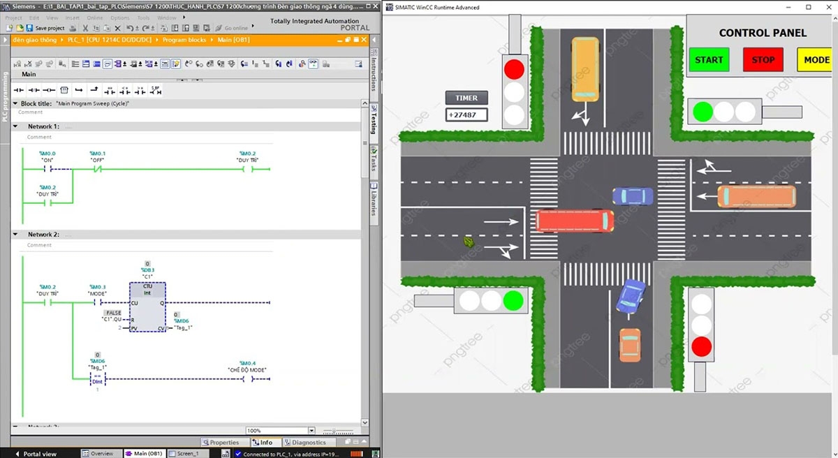
Task: Open the Edit menu
Action: coord(34,17)
